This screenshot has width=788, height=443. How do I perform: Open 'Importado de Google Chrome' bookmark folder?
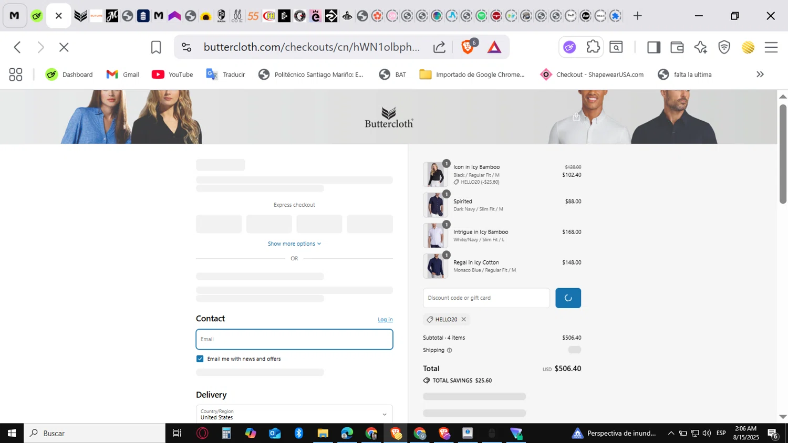472,75
